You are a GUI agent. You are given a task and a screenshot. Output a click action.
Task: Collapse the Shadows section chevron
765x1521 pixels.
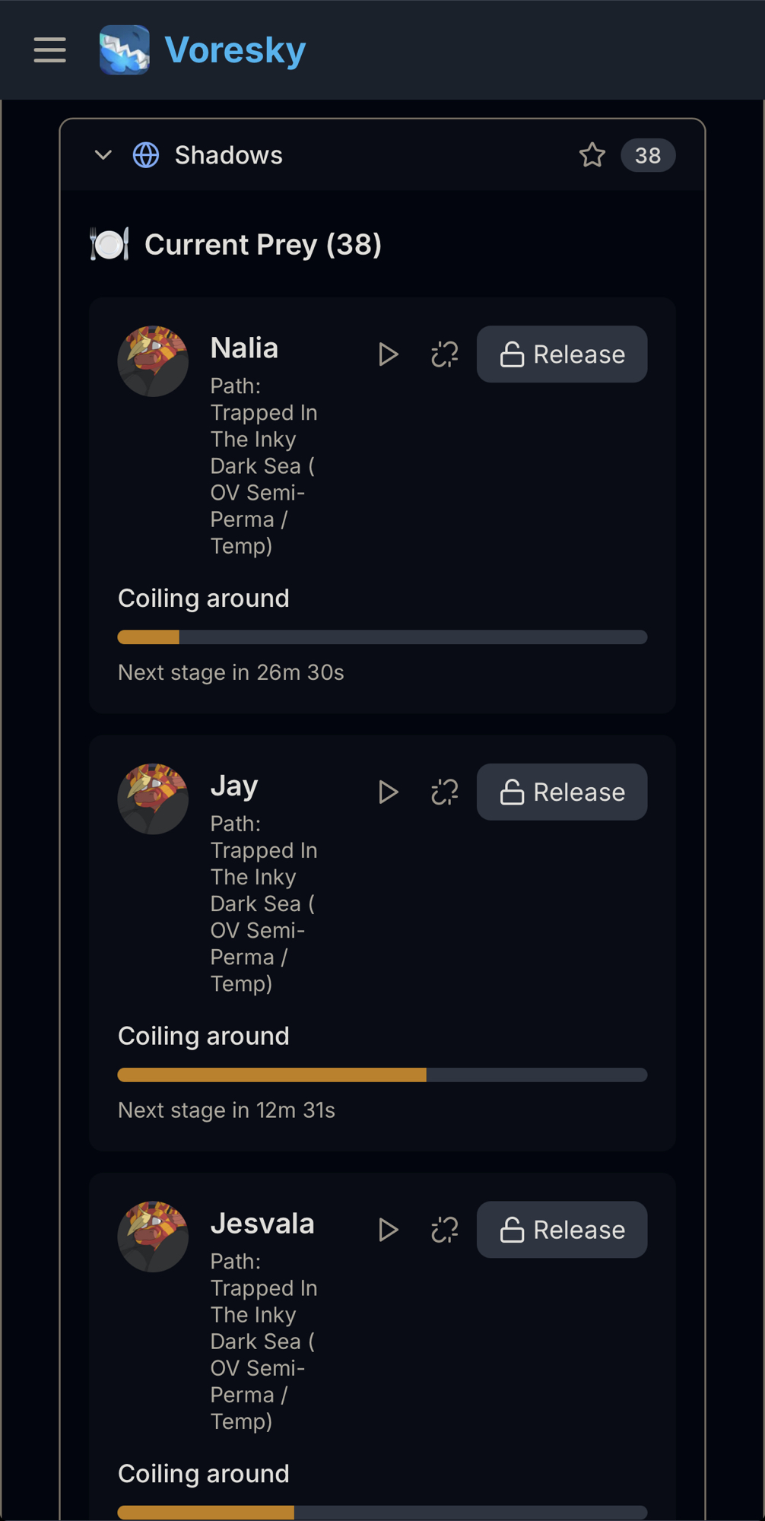[x=103, y=155]
